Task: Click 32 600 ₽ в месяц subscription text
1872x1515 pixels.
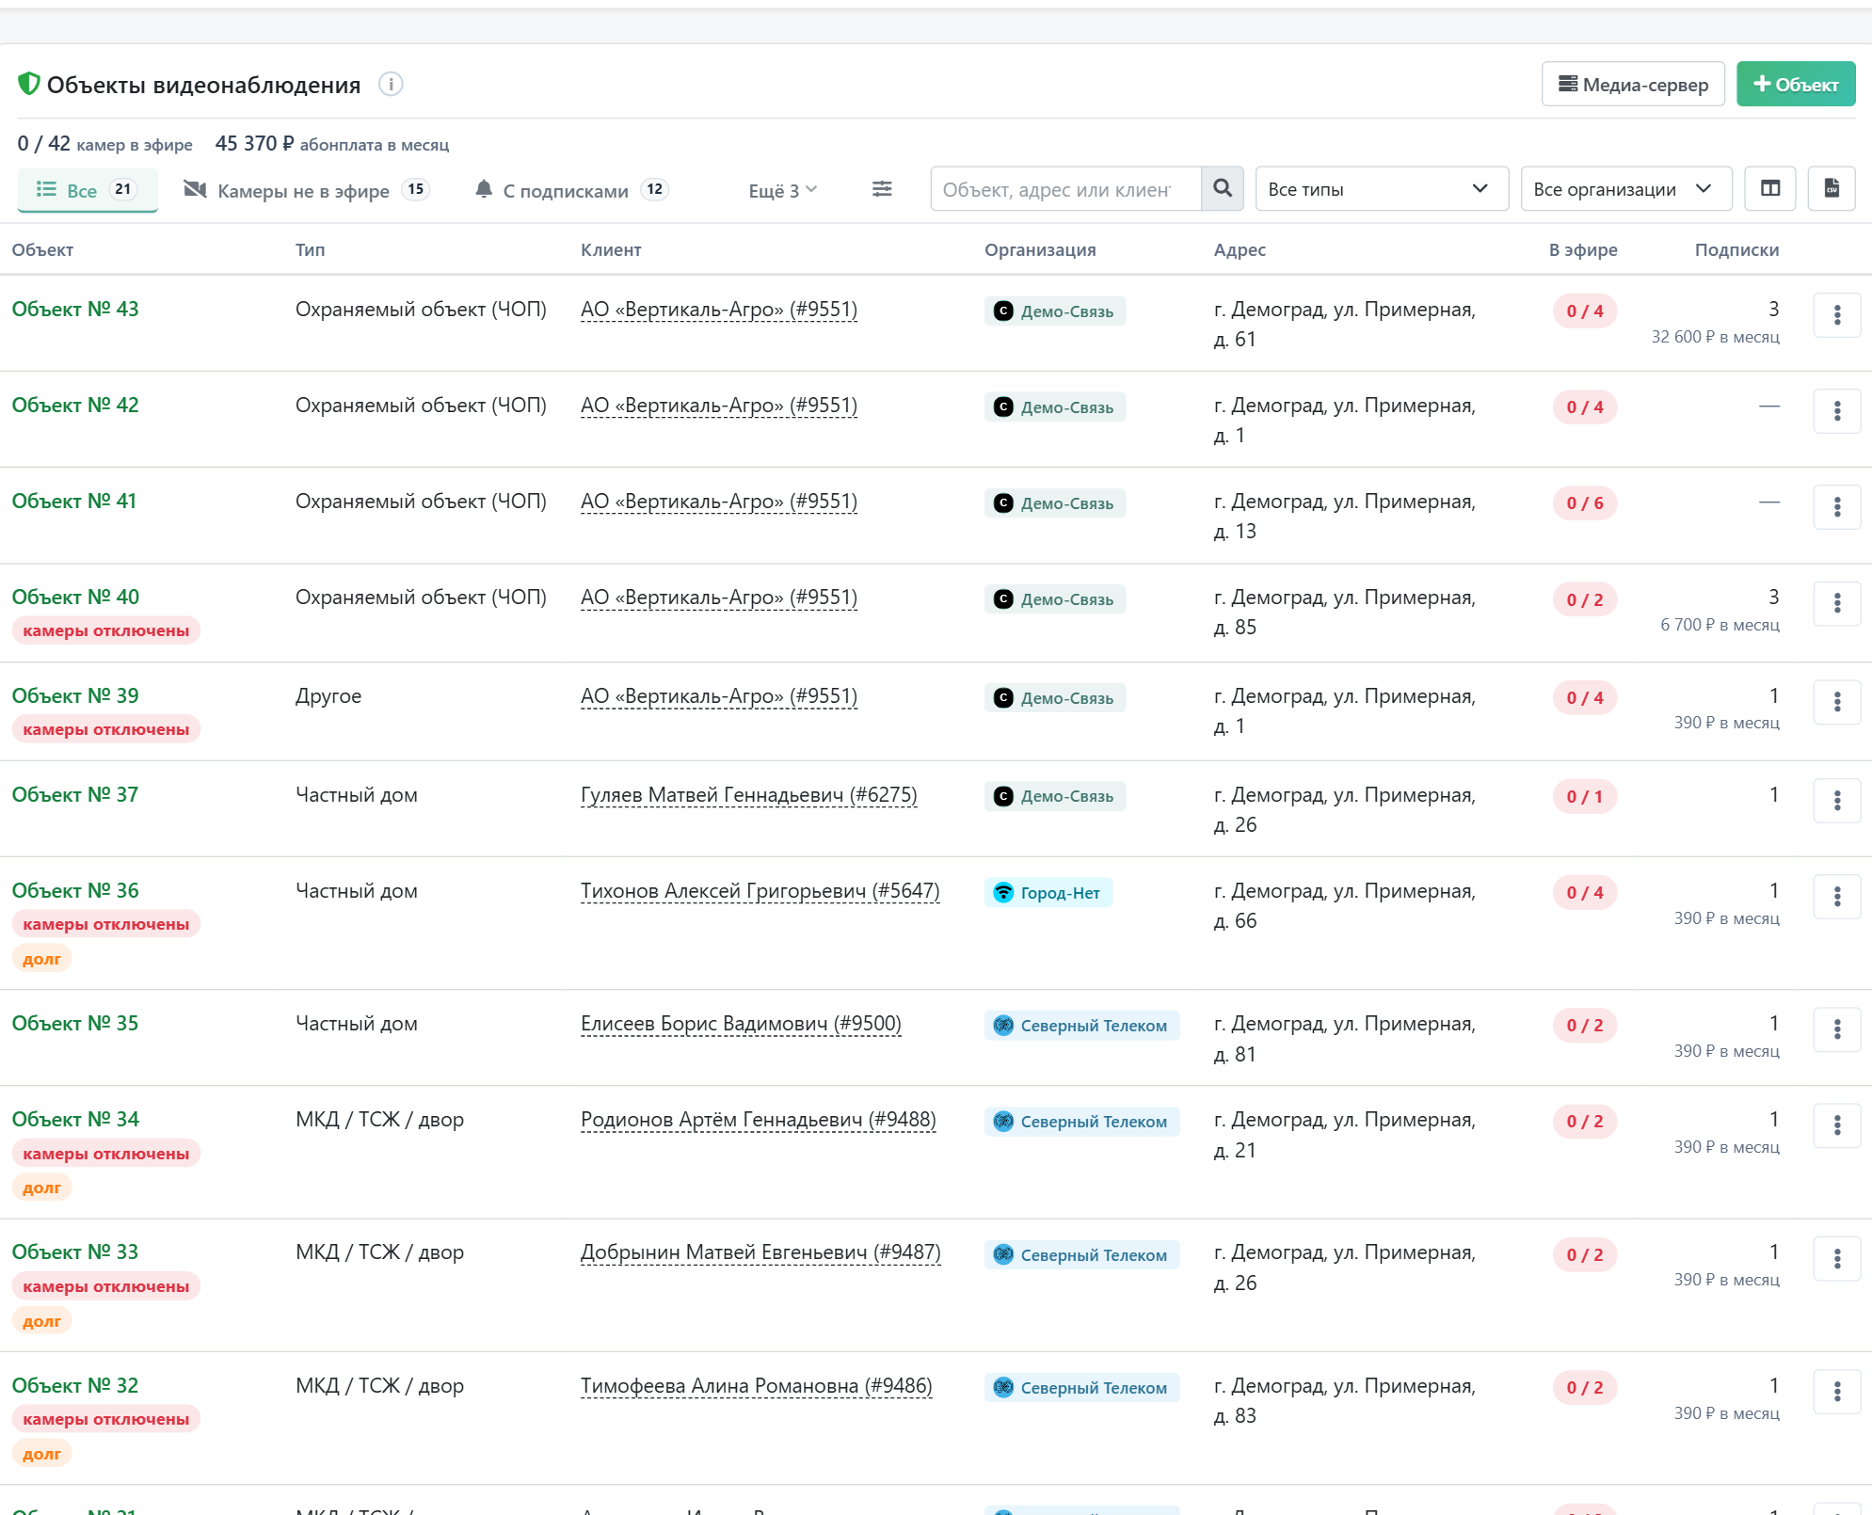Action: (1715, 337)
